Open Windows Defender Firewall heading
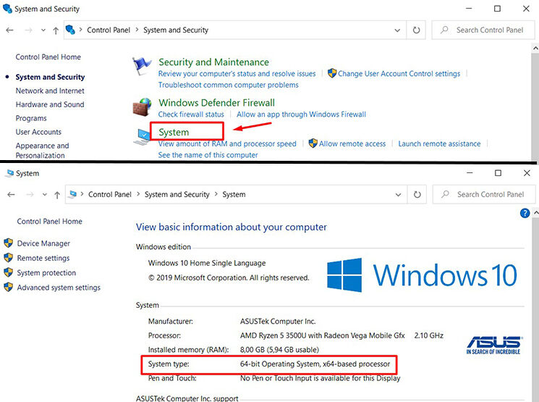This screenshot has height=402, width=539. [x=216, y=103]
